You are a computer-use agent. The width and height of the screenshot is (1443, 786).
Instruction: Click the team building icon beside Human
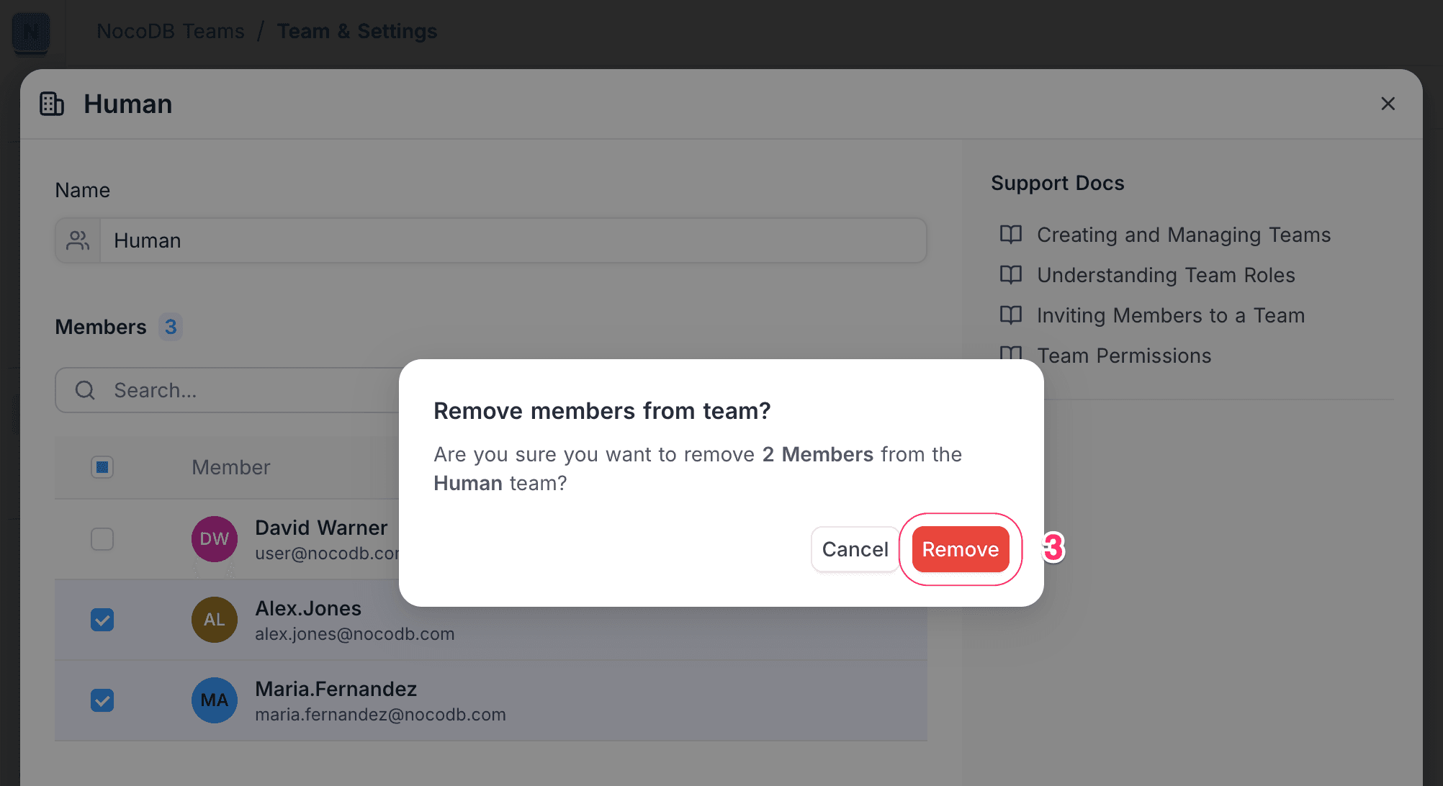click(x=52, y=104)
